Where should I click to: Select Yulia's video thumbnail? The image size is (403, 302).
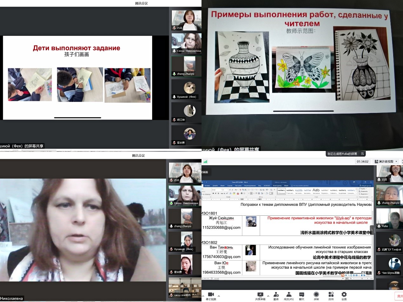pos(389,219)
